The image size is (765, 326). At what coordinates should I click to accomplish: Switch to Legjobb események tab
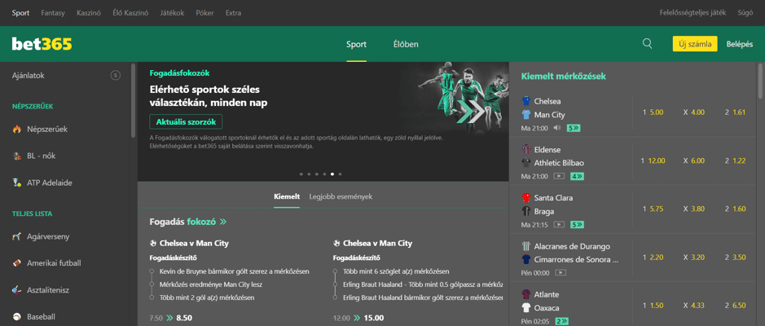[x=341, y=196]
